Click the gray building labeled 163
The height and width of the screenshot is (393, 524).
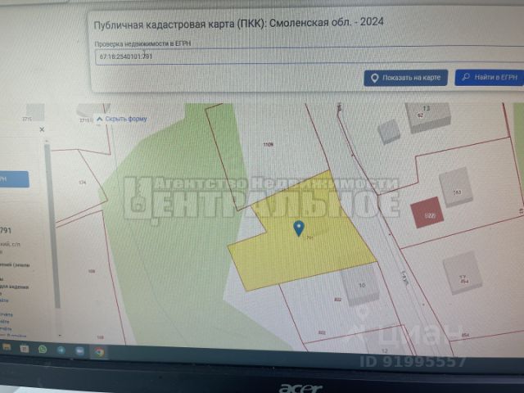tap(456, 187)
